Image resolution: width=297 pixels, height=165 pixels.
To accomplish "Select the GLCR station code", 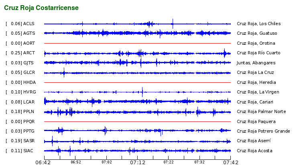I will [29, 72].
